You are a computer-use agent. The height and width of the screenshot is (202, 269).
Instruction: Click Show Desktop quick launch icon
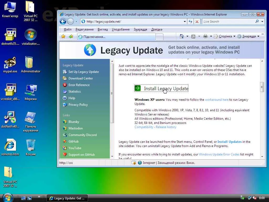[23, 198]
